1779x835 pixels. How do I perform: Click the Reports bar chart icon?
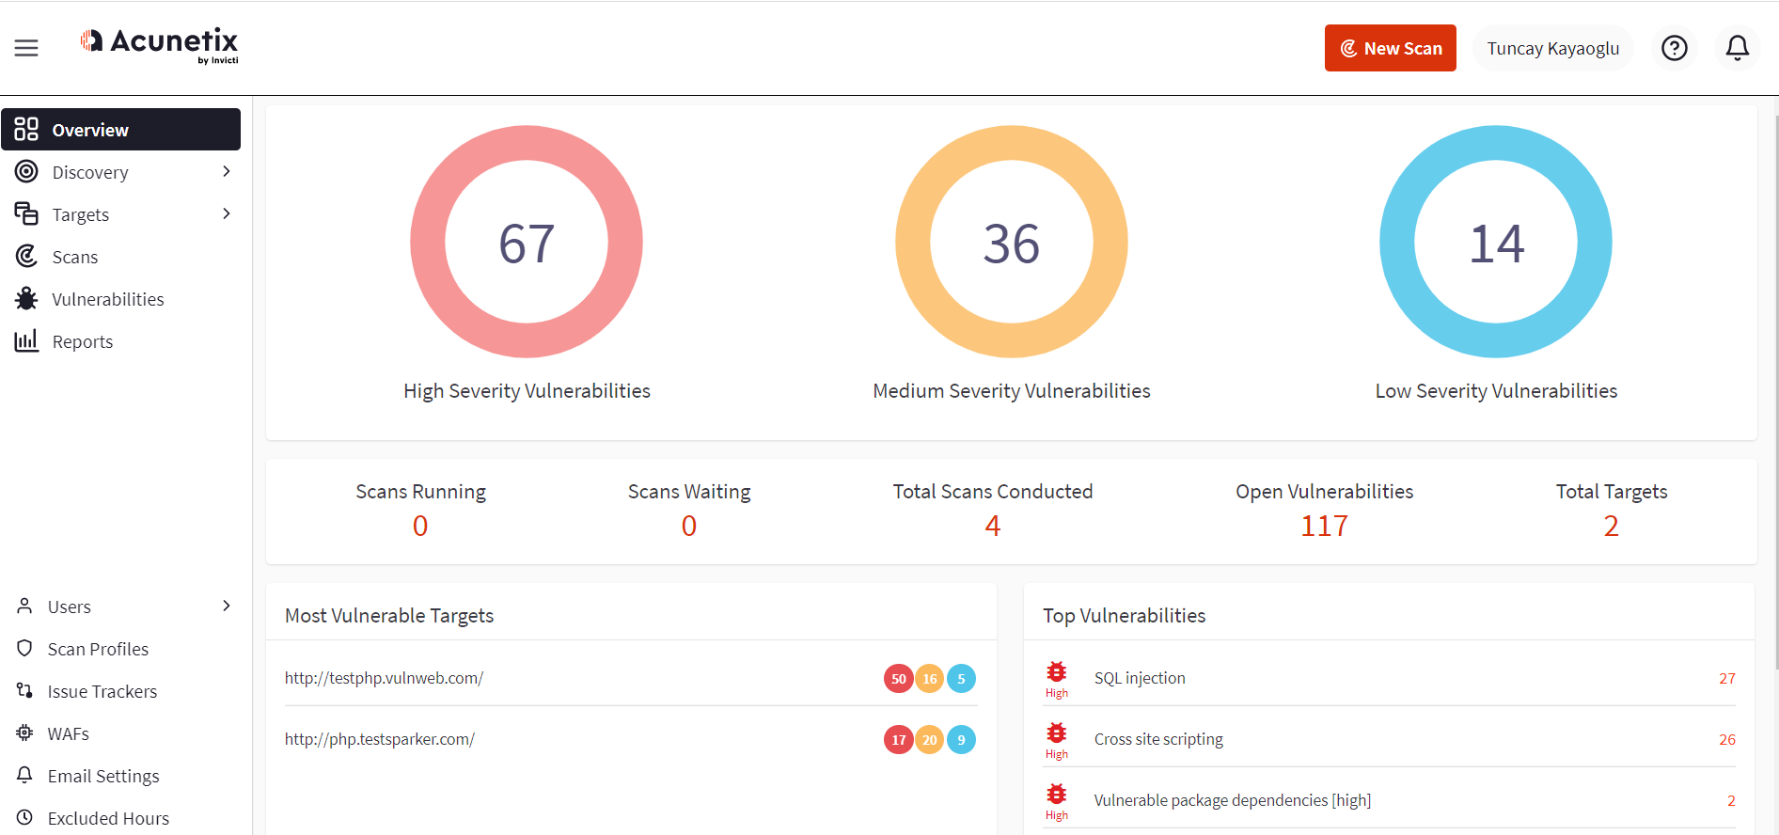26,341
